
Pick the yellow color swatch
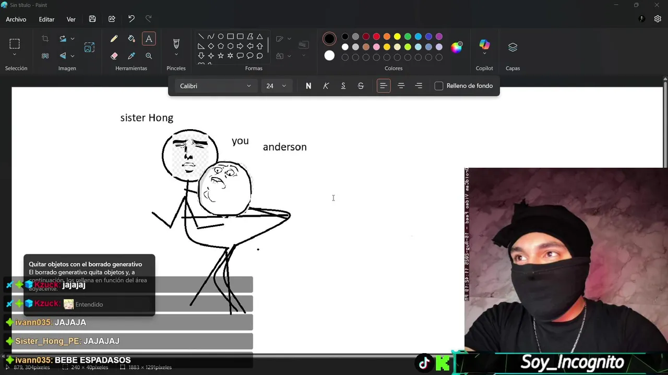[397, 36]
